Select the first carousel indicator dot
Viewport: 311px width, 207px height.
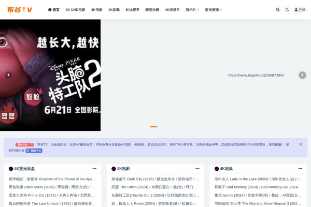[x=147, y=127]
